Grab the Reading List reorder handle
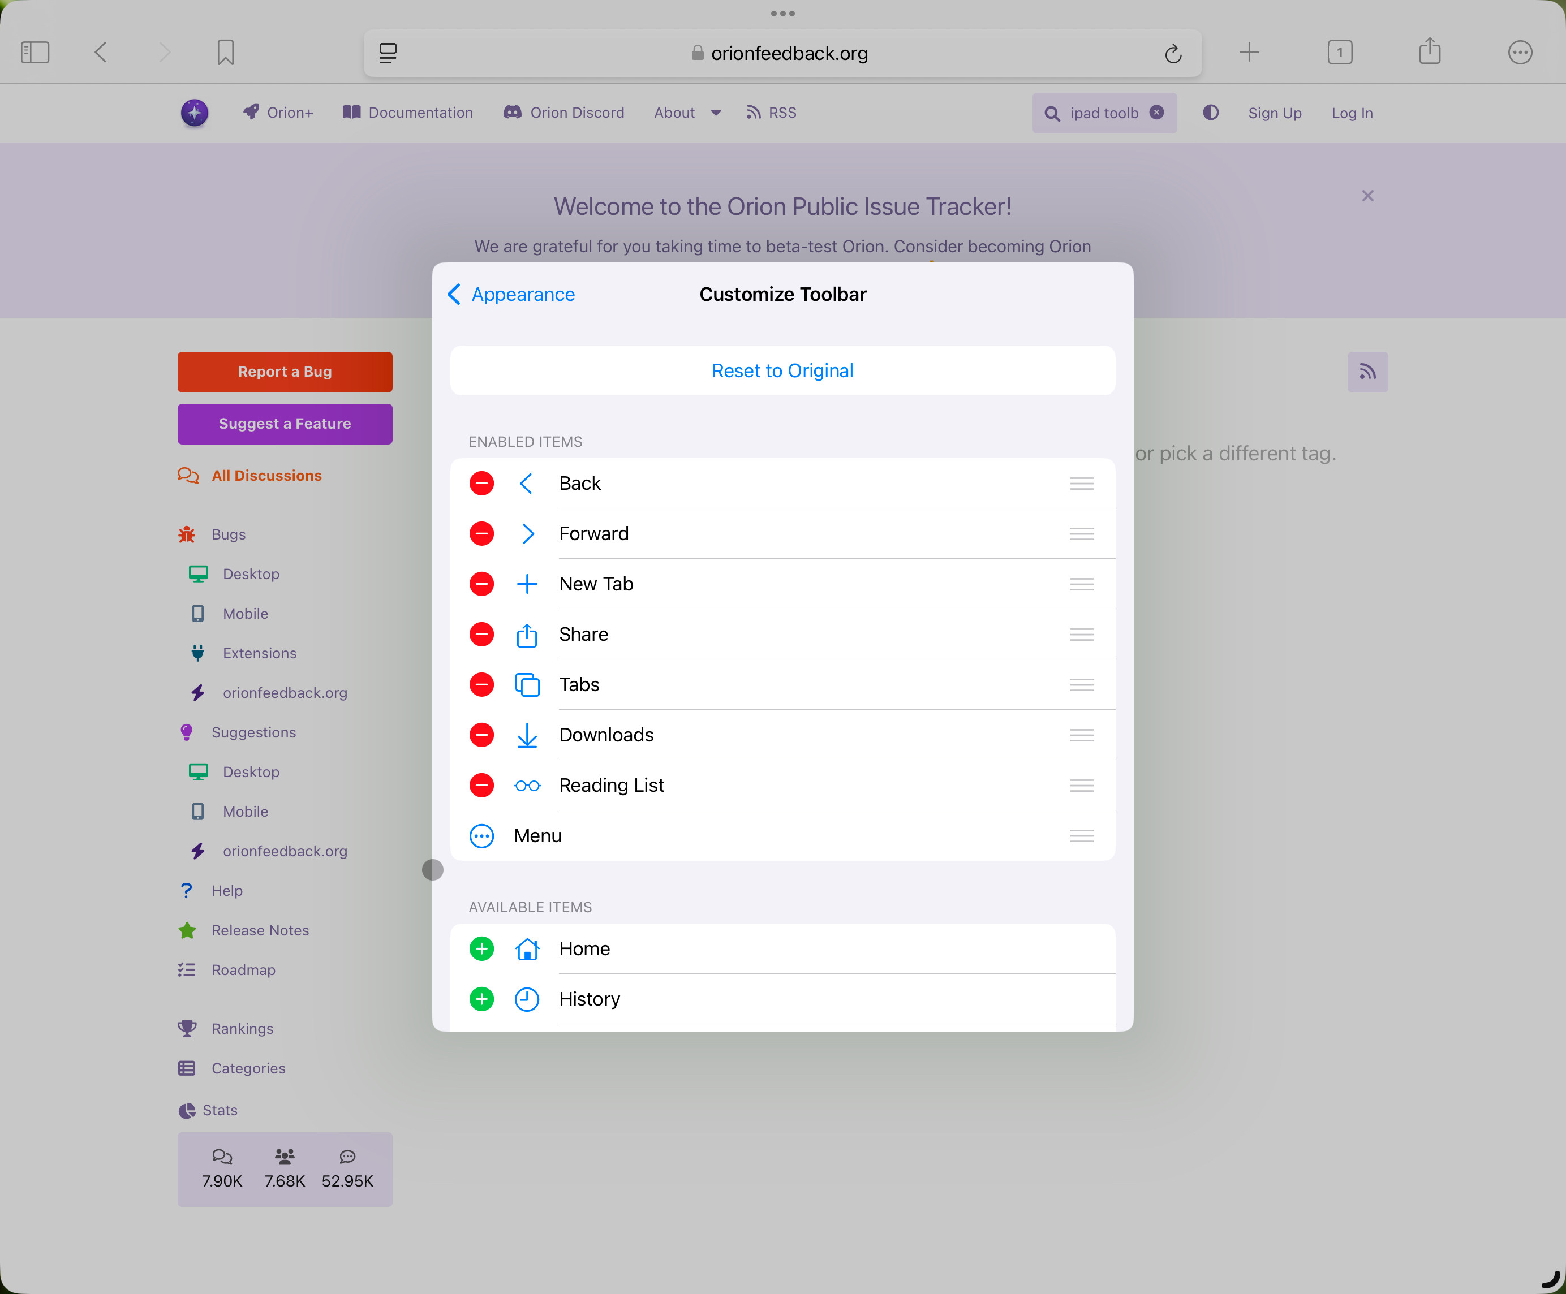The height and width of the screenshot is (1294, 1566). point(1081,785)
